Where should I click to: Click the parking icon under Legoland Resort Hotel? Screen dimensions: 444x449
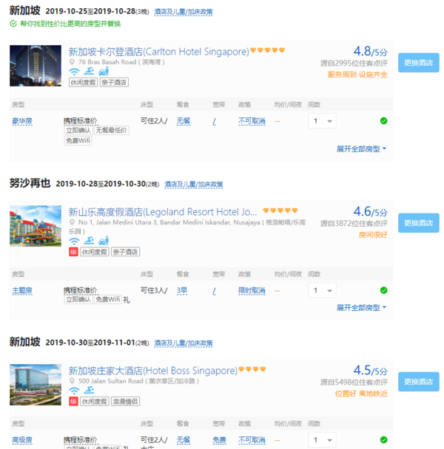point(104,241)
